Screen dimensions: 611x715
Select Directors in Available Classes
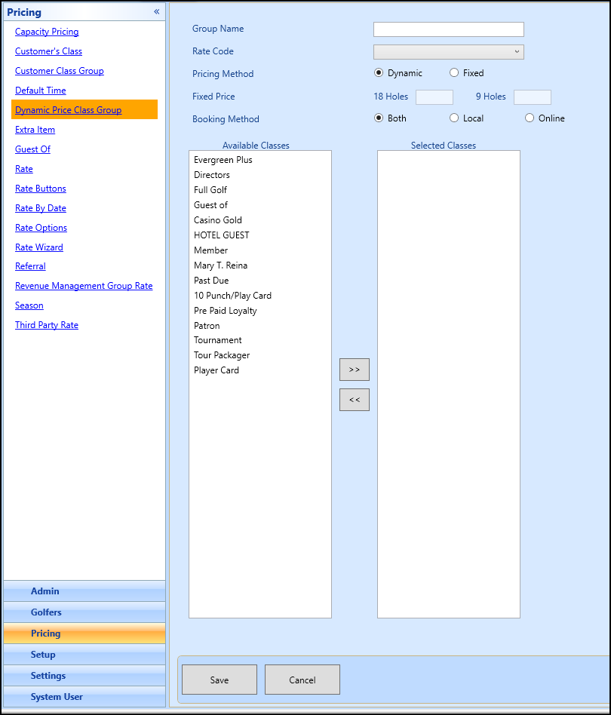(x=212, y=175)
